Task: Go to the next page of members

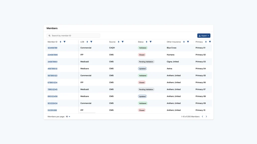Action: 206,116
